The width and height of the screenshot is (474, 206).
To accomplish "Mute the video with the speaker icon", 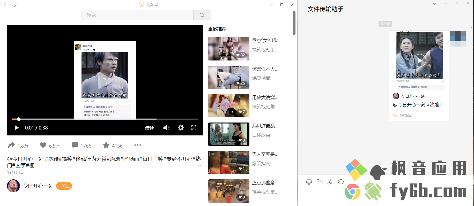I will [166, 128].
